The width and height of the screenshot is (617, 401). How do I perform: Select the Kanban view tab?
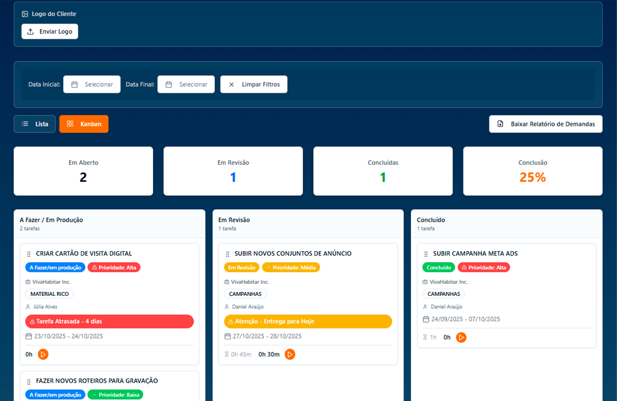point(84,124)
